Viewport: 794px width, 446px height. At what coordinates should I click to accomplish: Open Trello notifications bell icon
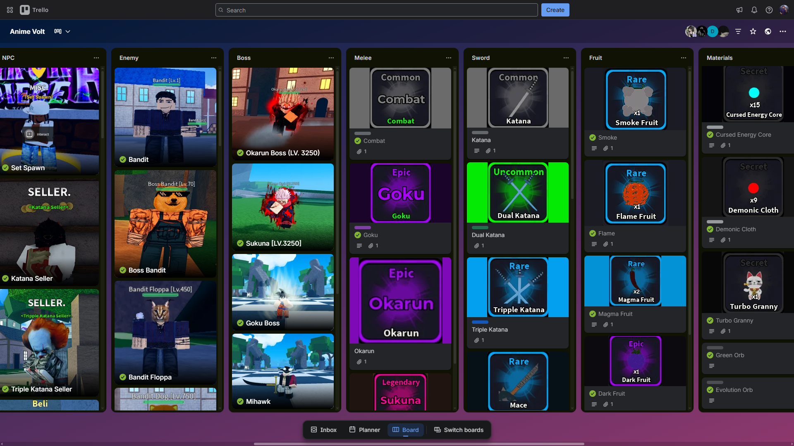click(x=754, y=10)
